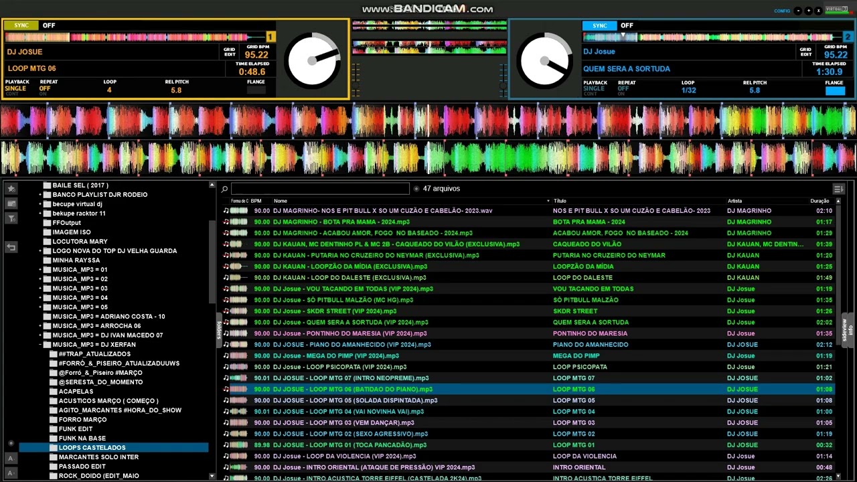Screen dimensions: 857x482
Task: Click the folder tree scrollbar thumb
Action: [212, 261]
